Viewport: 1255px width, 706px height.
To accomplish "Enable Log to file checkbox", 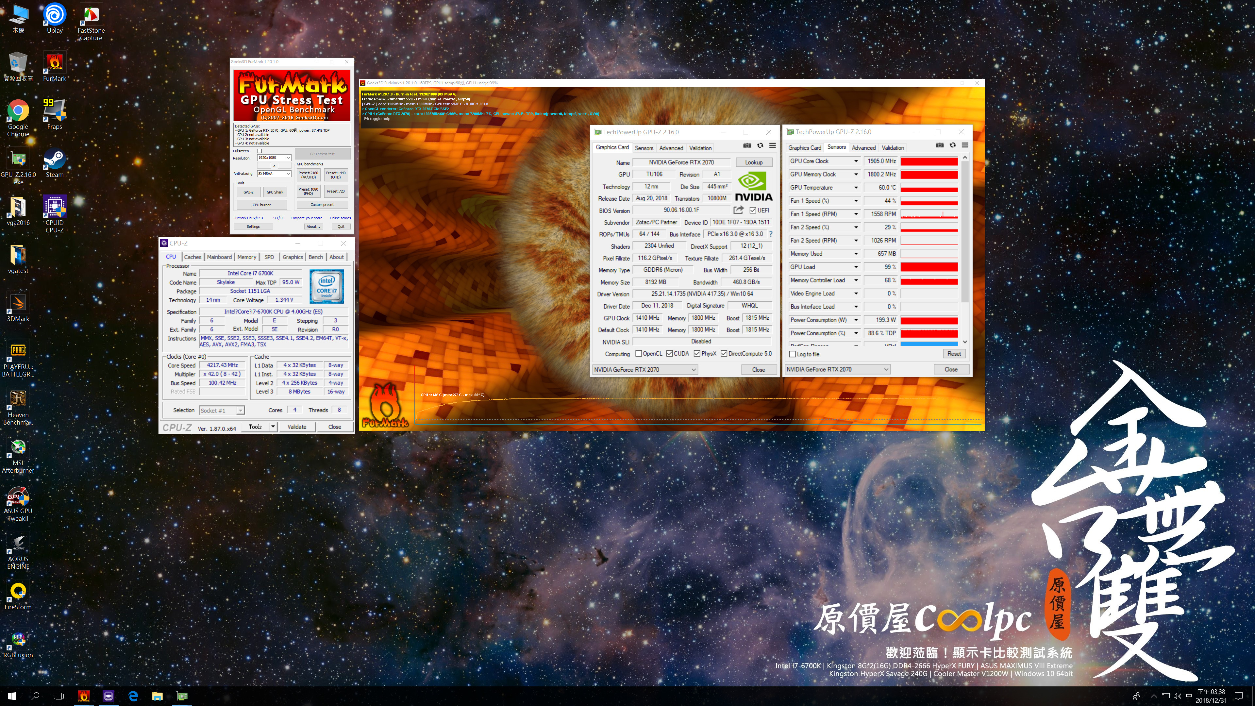I will pyautogui.click(x=793, y=354).
